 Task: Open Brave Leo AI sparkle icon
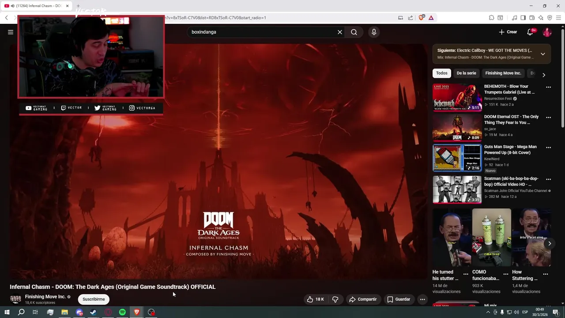pyautogui.click(x=541, y=18)
